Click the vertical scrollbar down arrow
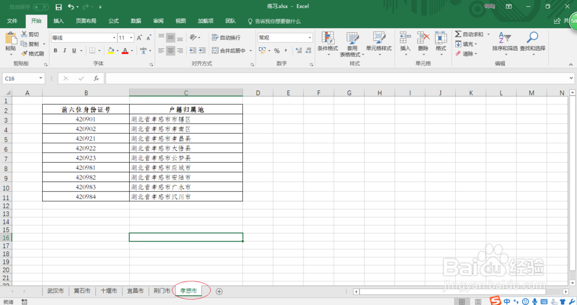Screen dimensions: 577x305 572,283
